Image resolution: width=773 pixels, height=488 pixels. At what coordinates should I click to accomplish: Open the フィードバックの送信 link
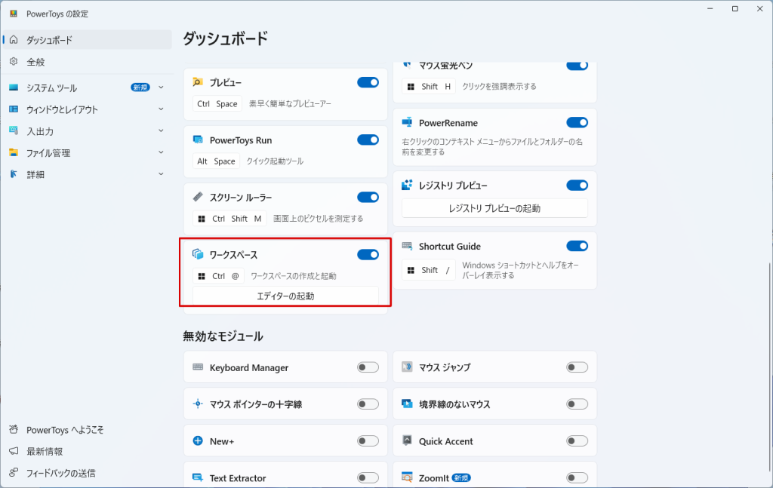(x=60, y=473)
